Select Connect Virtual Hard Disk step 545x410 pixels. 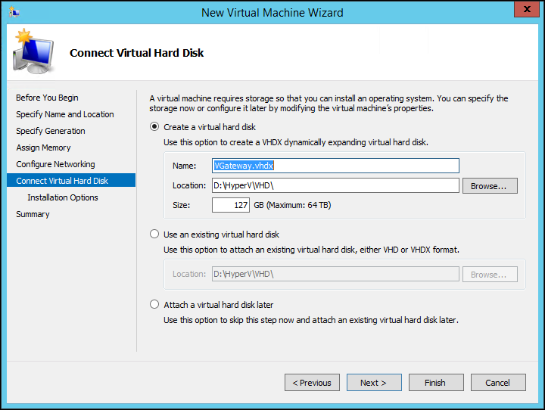click(62, 181)
